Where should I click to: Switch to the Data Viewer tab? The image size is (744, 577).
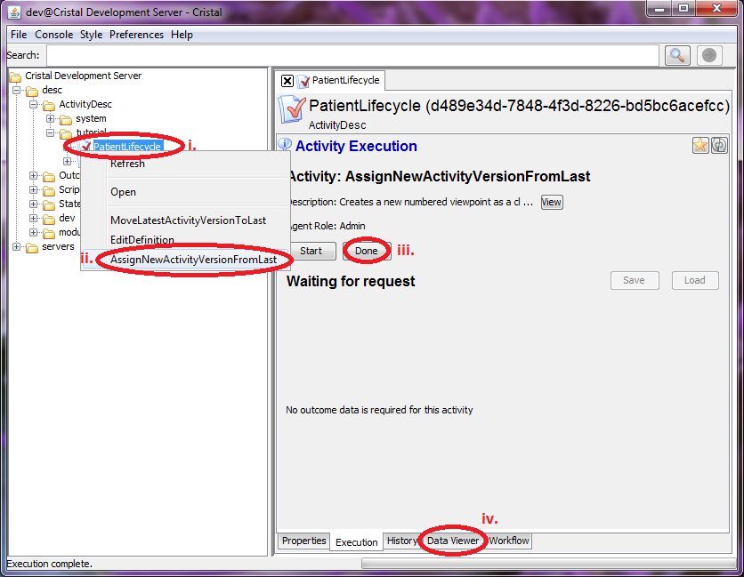[452, 541]
